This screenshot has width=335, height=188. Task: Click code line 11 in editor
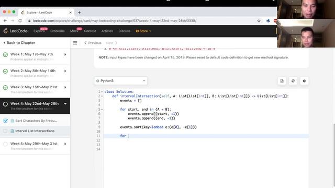[206, 136]
